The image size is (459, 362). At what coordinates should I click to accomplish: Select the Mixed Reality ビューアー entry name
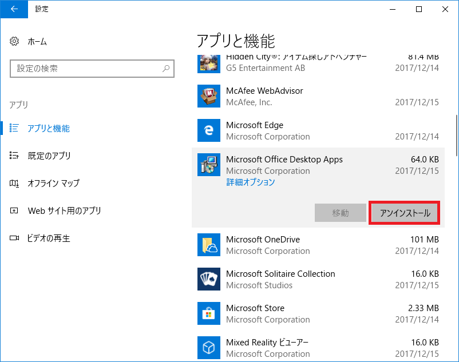click(x=267, y=343)
